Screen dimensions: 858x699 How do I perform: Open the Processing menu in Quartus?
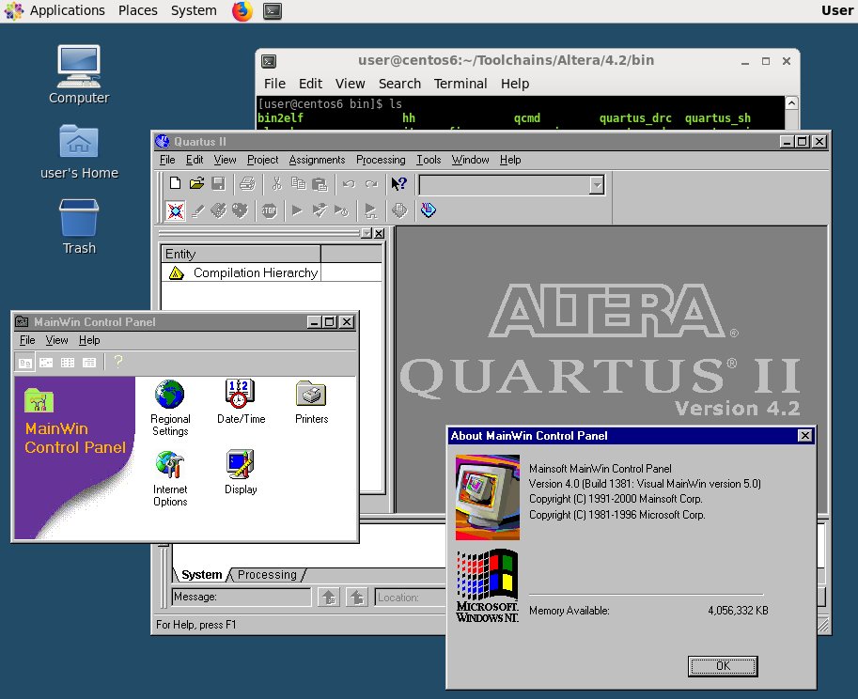[381, 160]
